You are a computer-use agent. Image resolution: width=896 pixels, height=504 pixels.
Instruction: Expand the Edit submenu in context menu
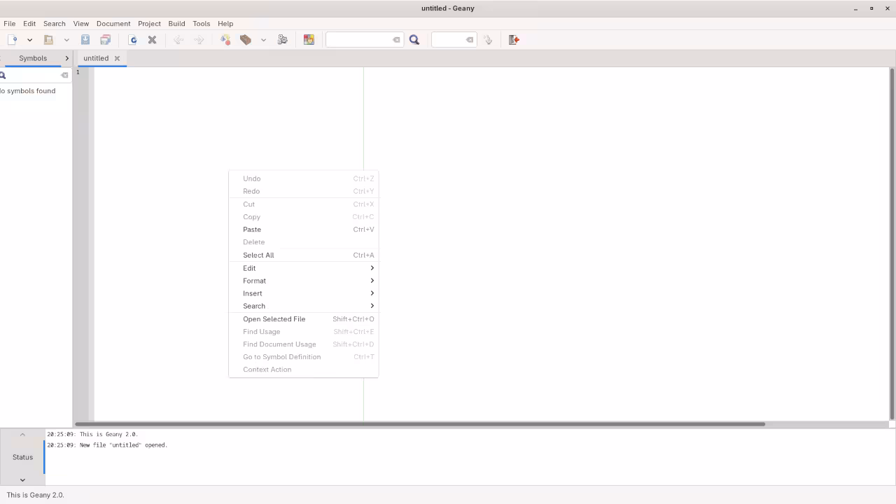click(303, 268)
